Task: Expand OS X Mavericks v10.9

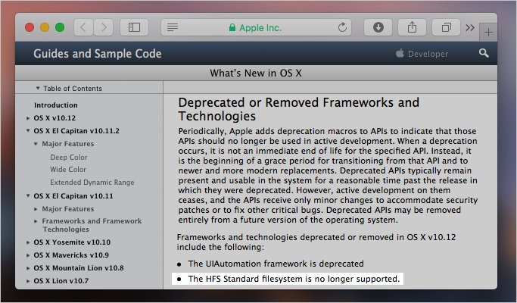Action: coord(28,255)
